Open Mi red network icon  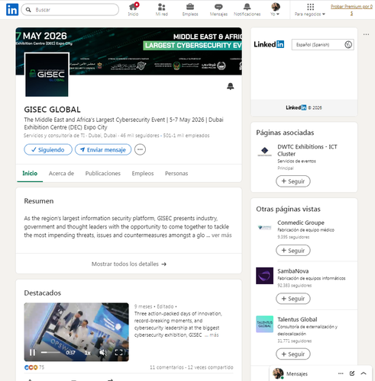(162, 10)
